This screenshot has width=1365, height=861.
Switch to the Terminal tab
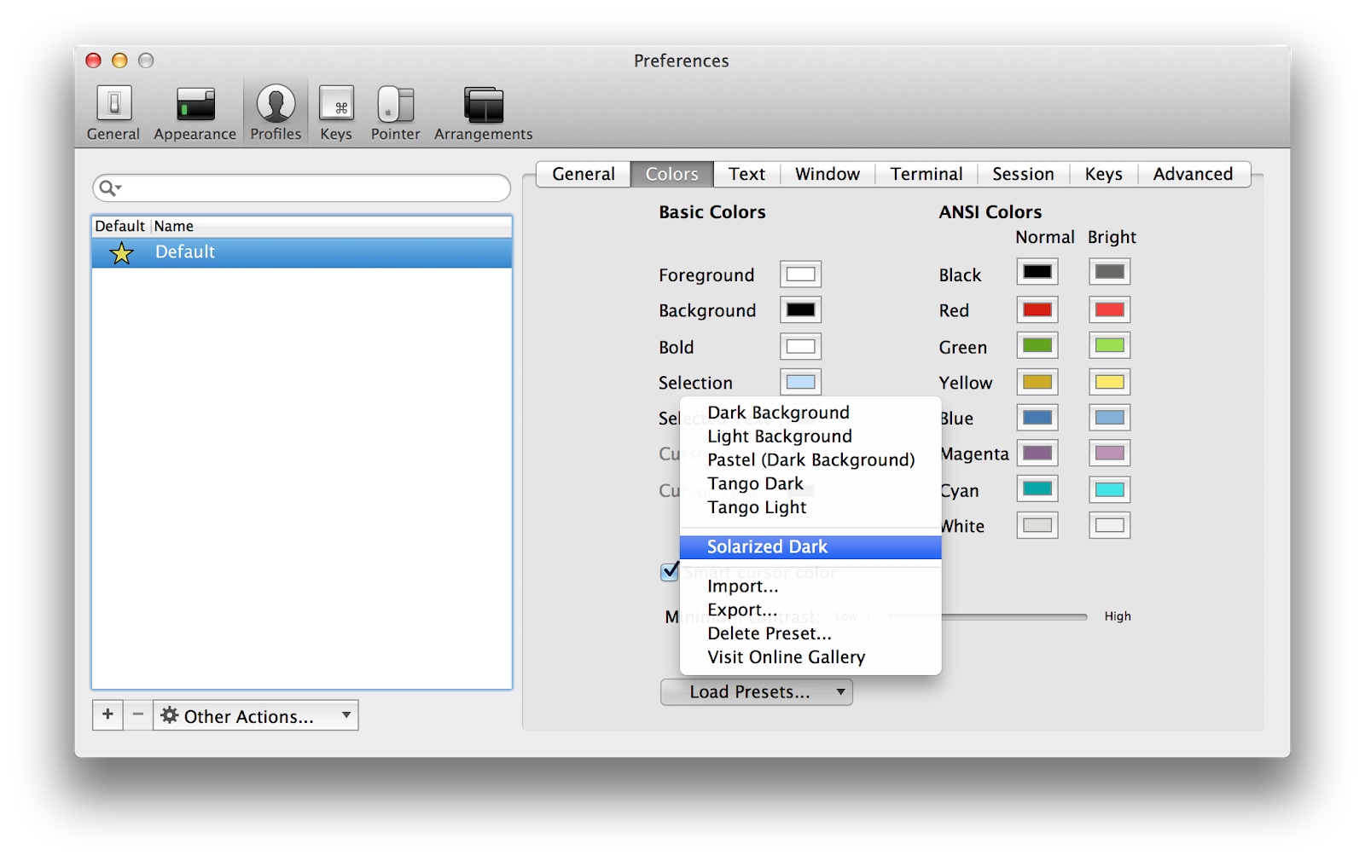(x=926, y=174)
